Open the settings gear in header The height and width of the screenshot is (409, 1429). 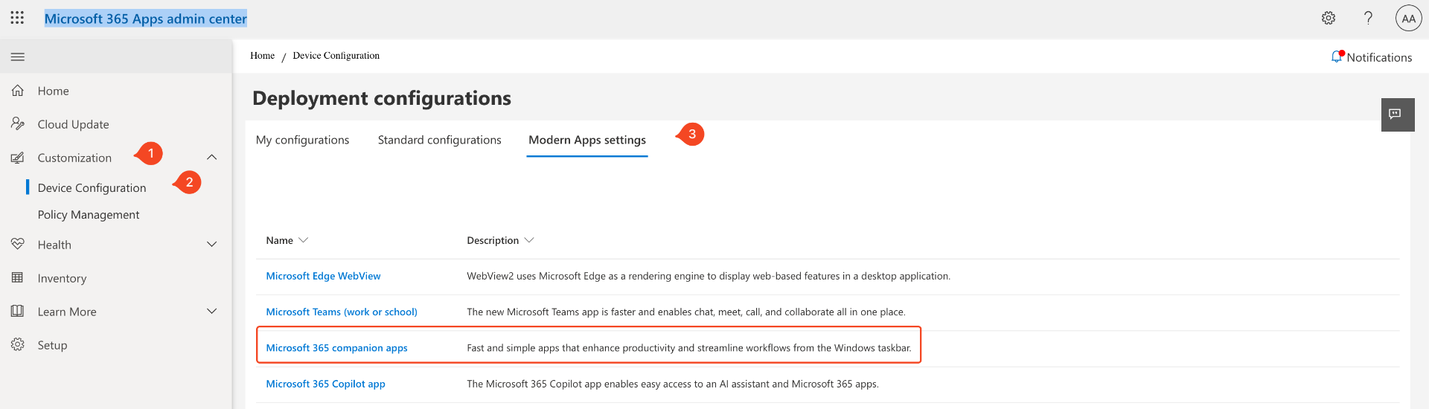[1329, 18]
